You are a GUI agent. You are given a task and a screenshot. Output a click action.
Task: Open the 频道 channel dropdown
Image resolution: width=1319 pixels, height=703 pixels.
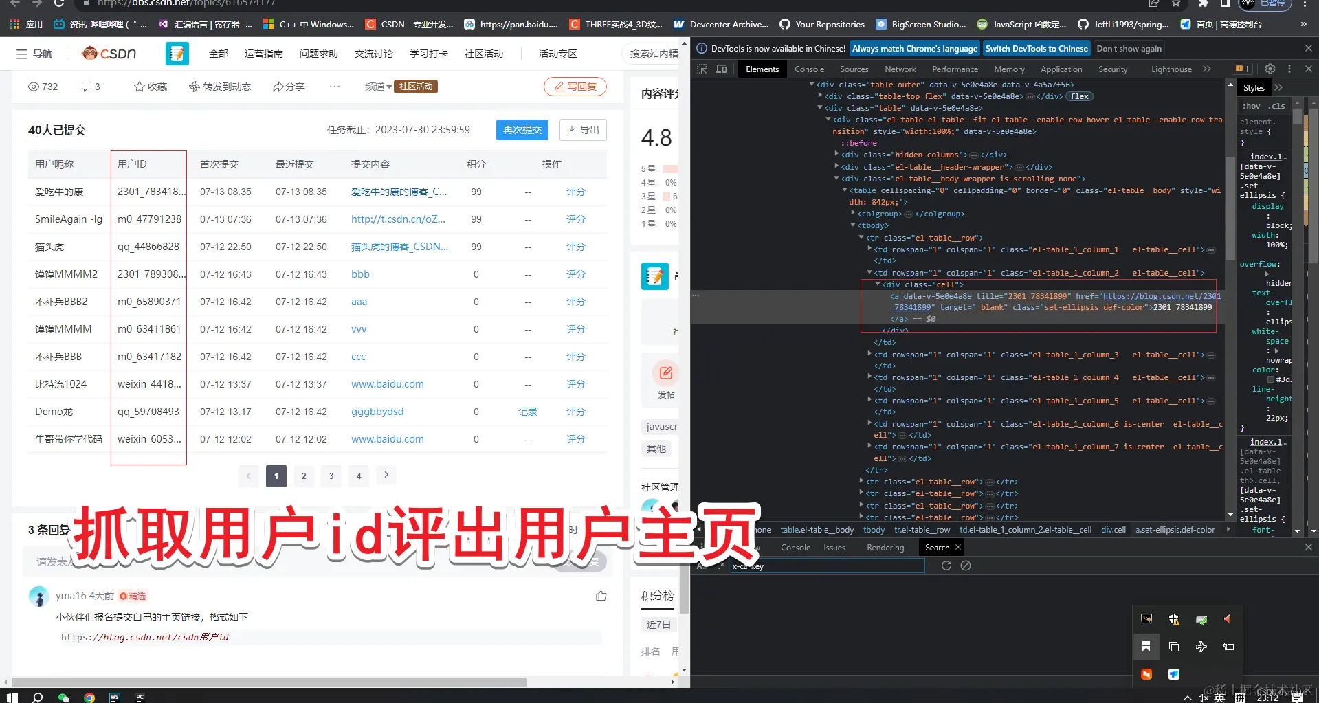click(x=378, y=87)
